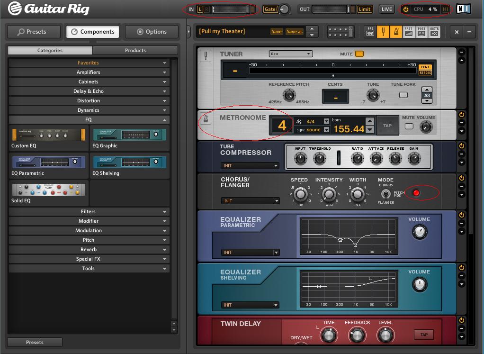Click the Save as button
Screen dimensions: 484x354
(294, 32)
